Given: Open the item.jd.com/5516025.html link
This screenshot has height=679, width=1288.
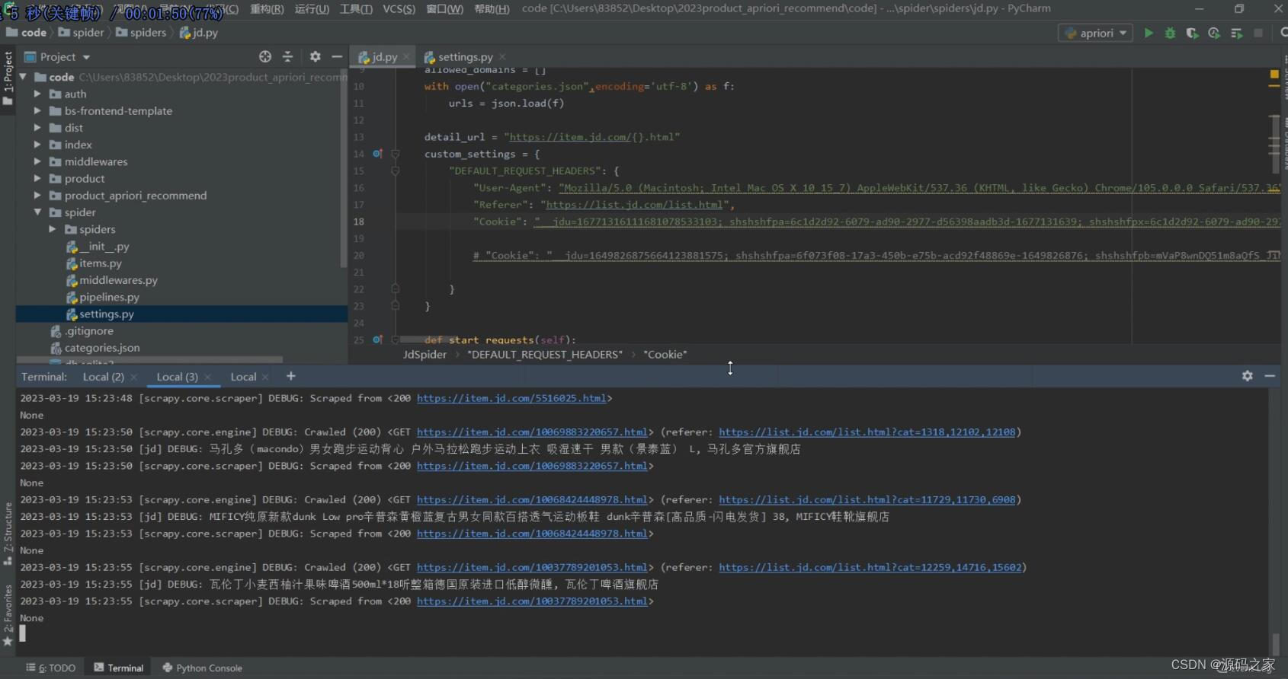Looking at the screenshot, I should coord(511,398).
